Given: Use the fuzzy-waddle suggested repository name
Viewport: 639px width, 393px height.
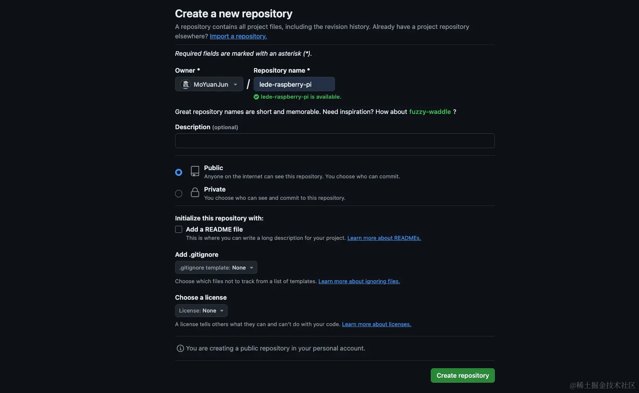Looking at the screenshot, I should (x=430, y=112).
